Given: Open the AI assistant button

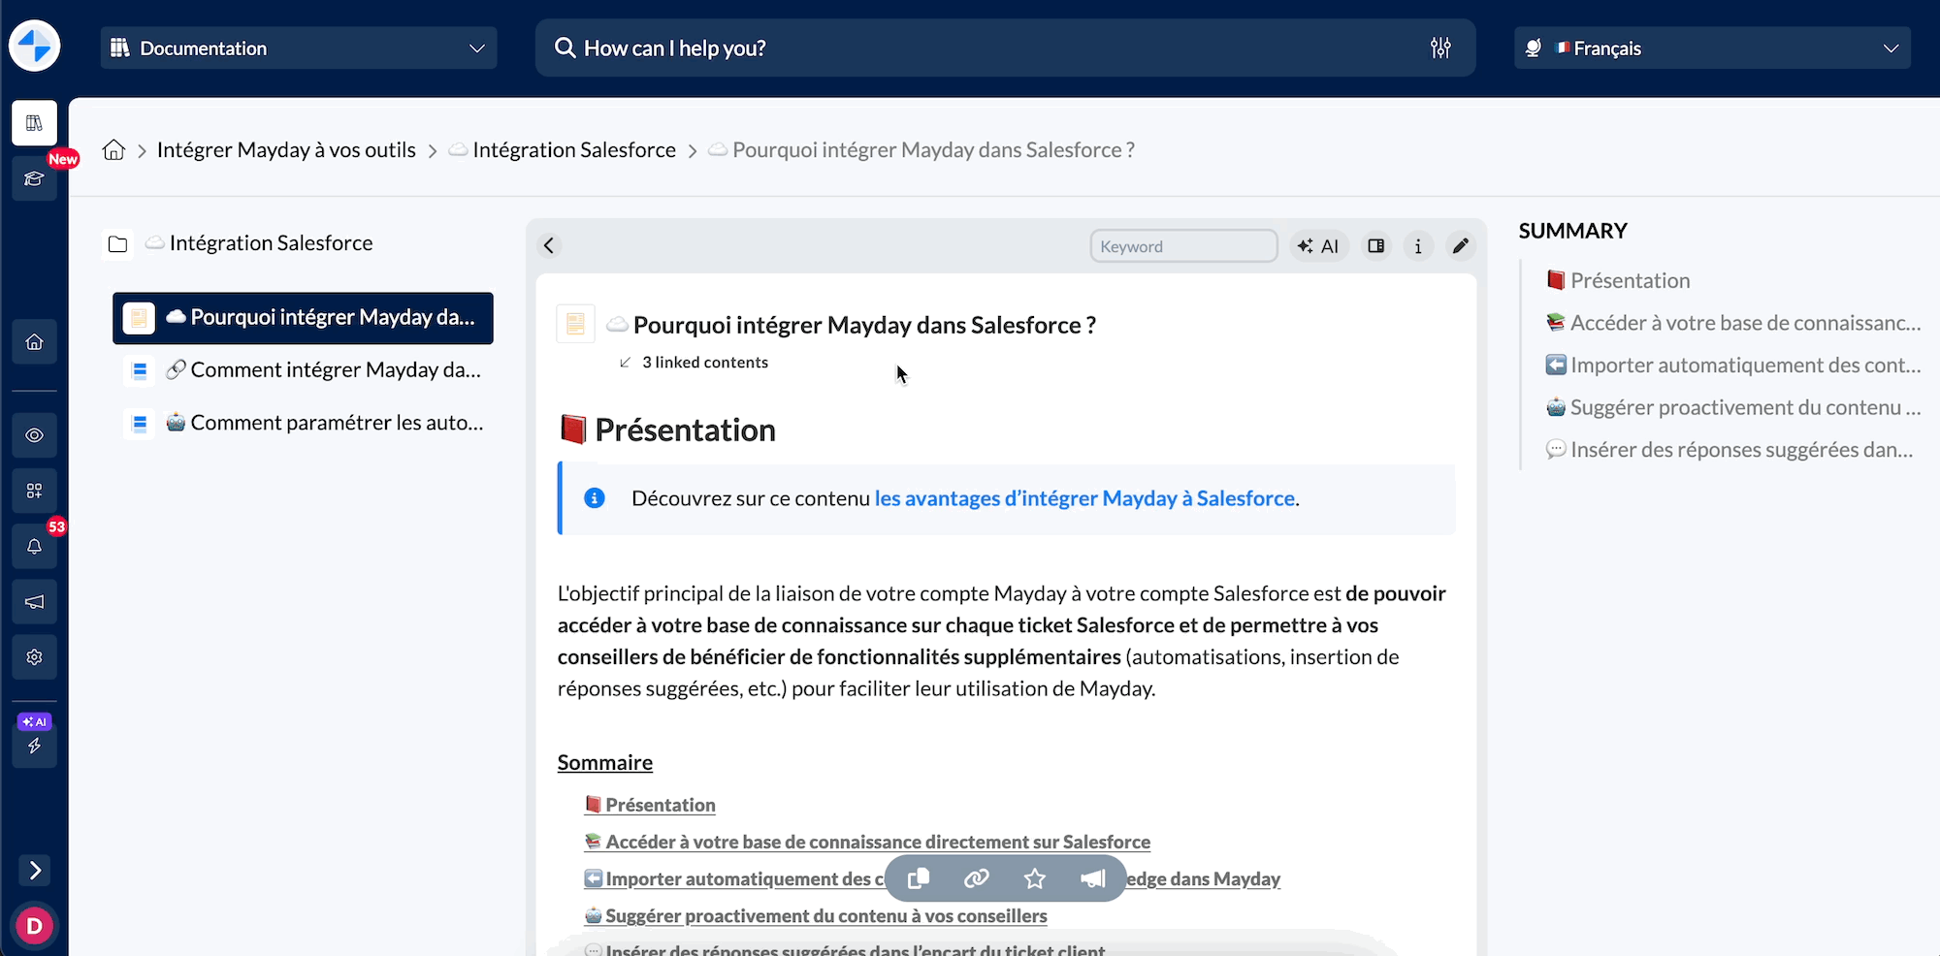Looking at the screenshot, I should [x=1318, y=246].
